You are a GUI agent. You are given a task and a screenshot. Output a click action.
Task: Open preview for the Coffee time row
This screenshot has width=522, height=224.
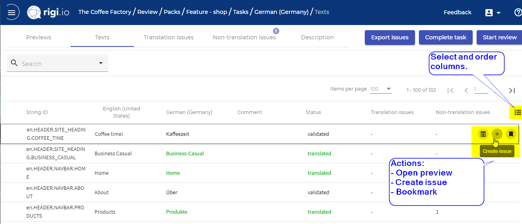tap(483, 134)
